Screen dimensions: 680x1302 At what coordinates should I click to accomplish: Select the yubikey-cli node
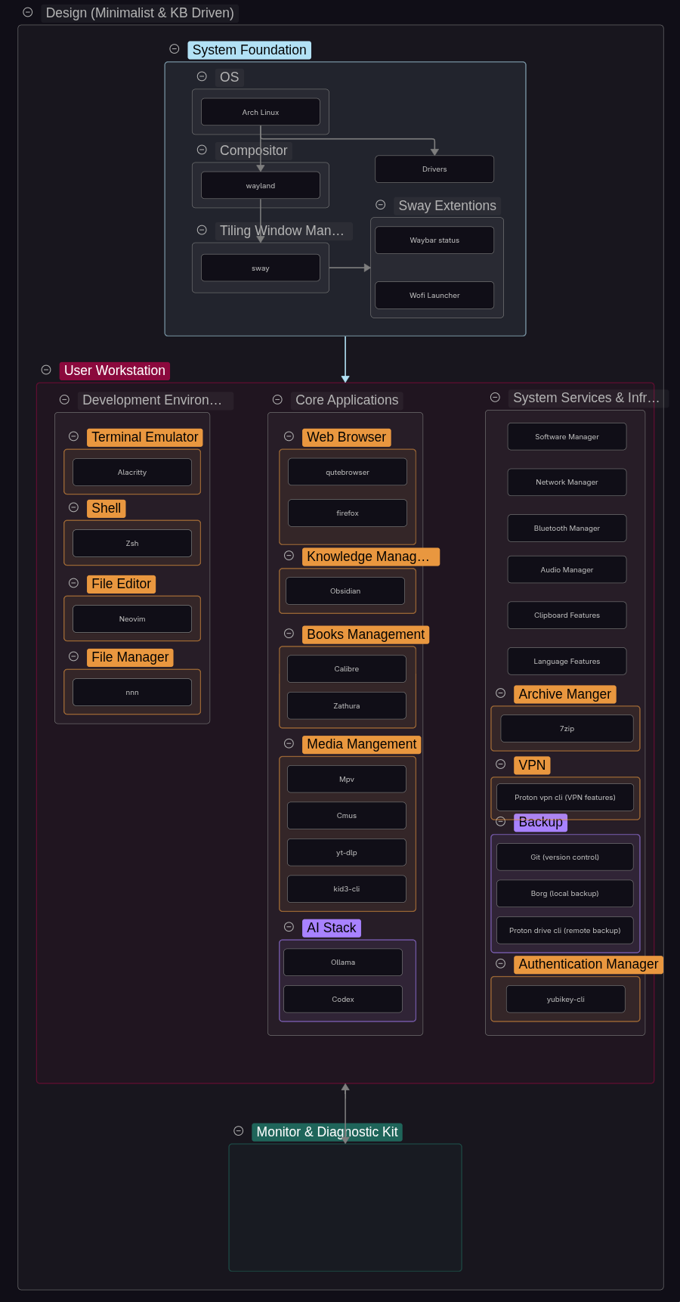(566, 999)
